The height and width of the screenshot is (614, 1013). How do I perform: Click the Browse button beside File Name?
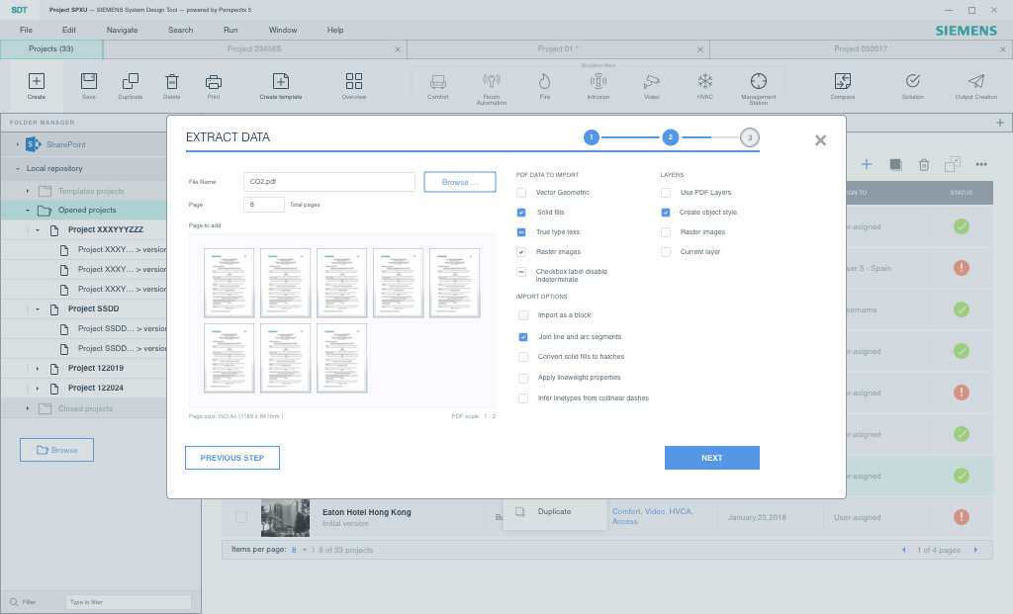click(x=460, y=182)
